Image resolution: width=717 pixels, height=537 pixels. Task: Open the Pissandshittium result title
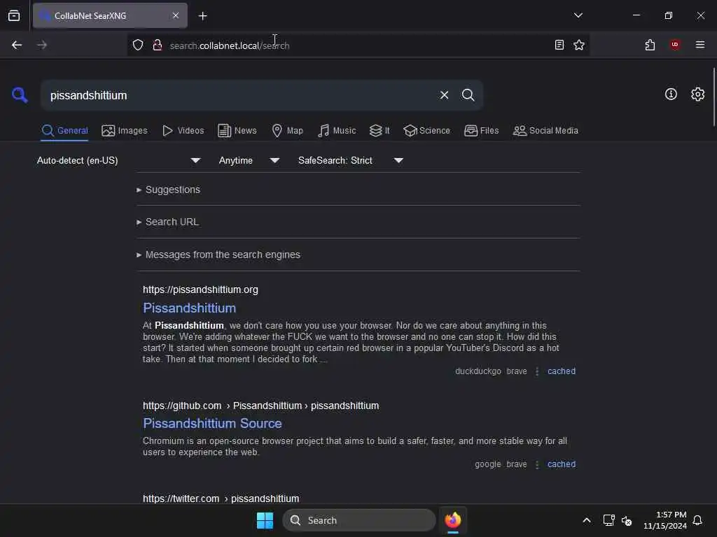[189, 308]
